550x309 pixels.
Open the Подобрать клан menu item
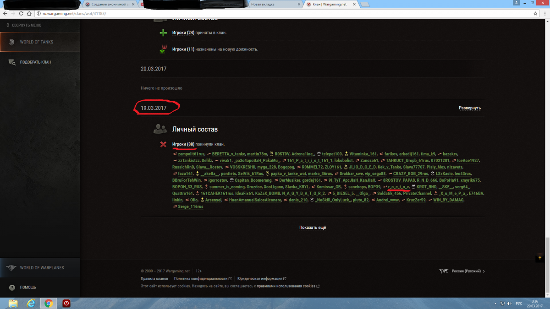click(x=40, y=62)
